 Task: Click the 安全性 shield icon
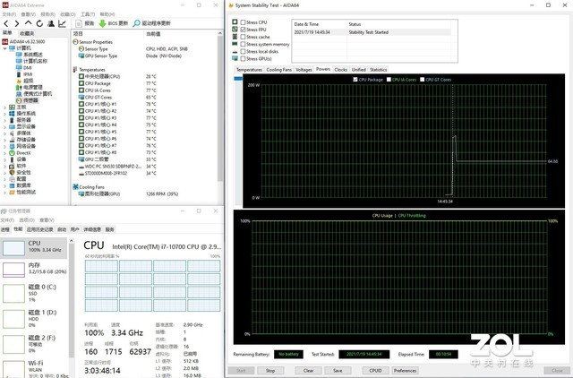pos(12,173)
